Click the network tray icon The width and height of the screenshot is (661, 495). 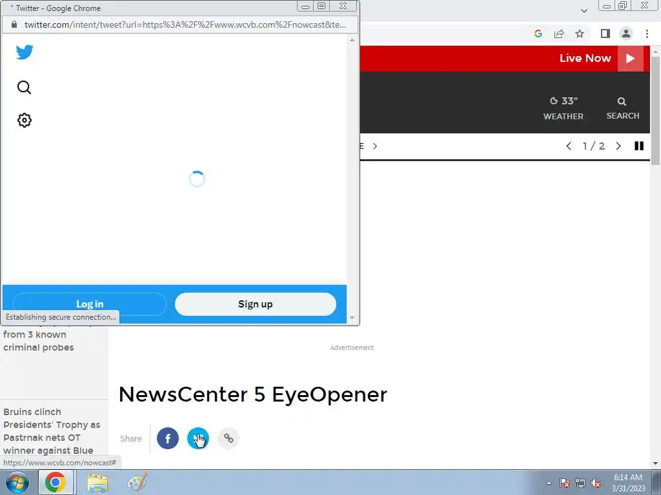pyautogui.click(x=580, y=483)
